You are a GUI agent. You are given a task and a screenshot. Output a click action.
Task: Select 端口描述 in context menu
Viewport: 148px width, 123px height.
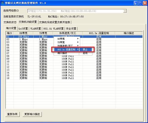tap(67, 53)
